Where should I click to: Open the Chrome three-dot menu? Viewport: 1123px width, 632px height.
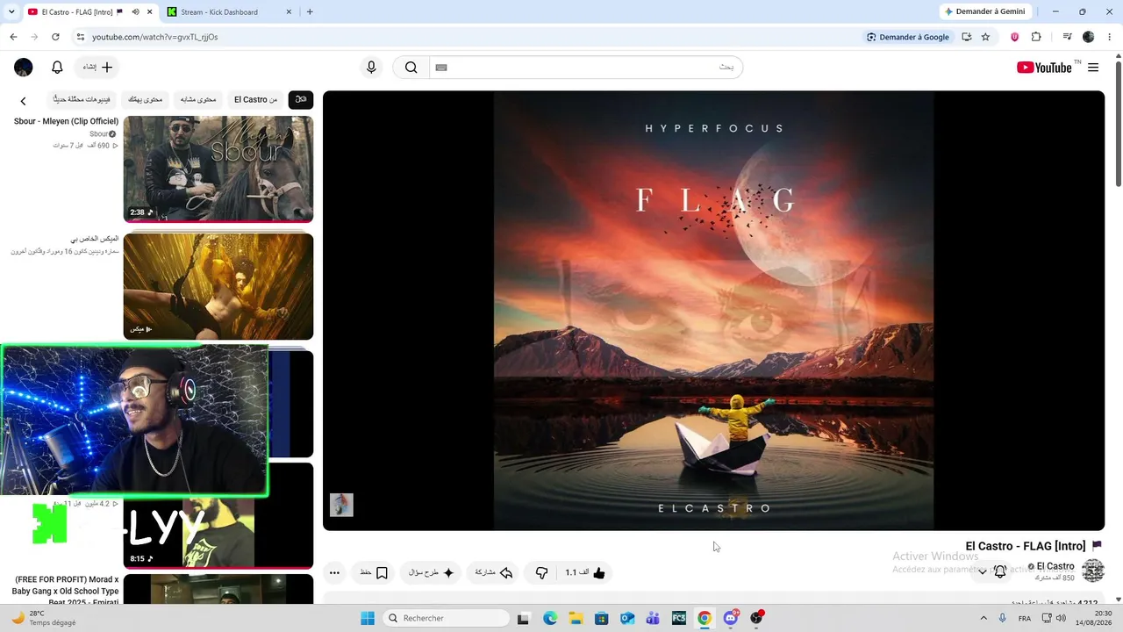coord(1109,37)
